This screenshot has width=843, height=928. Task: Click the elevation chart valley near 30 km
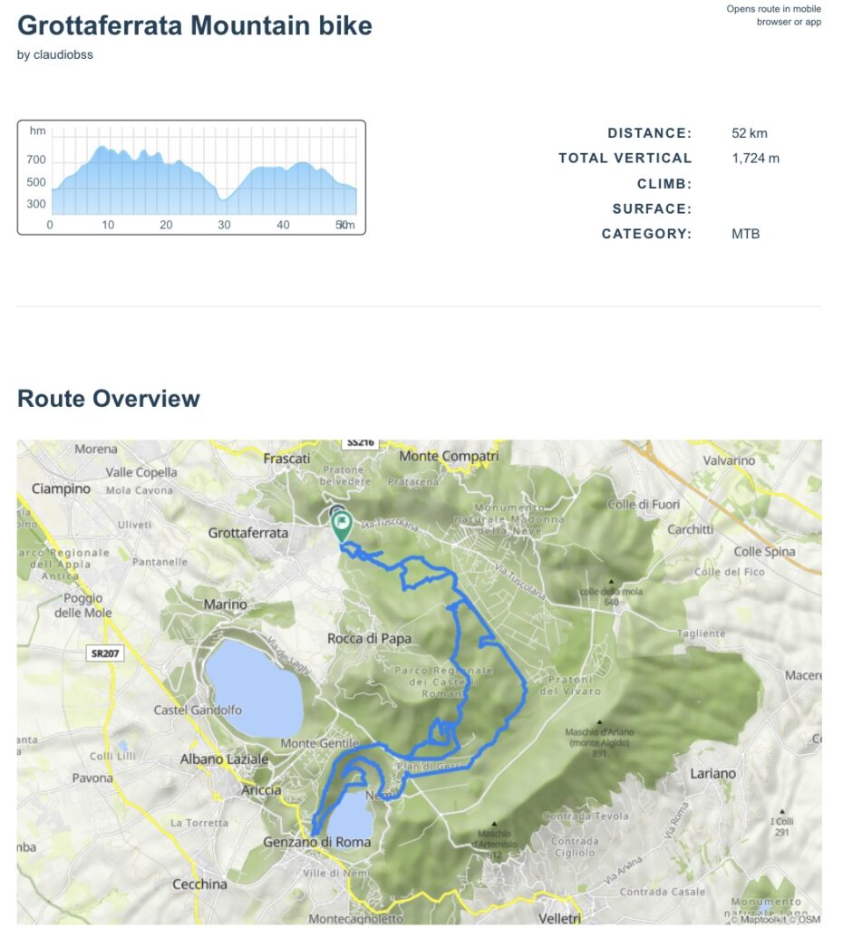click(223, 198)
